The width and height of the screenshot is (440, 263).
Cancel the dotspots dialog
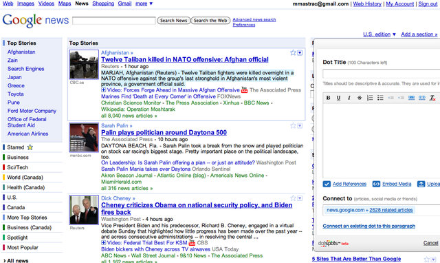pos(431,243)
